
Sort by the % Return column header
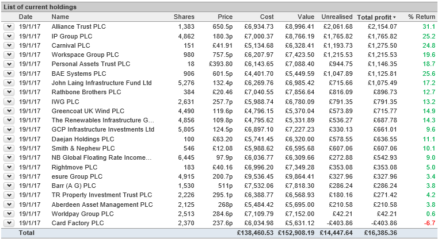coord(421,17)
